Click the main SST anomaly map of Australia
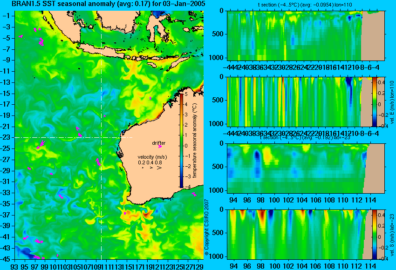 [109, 135]
